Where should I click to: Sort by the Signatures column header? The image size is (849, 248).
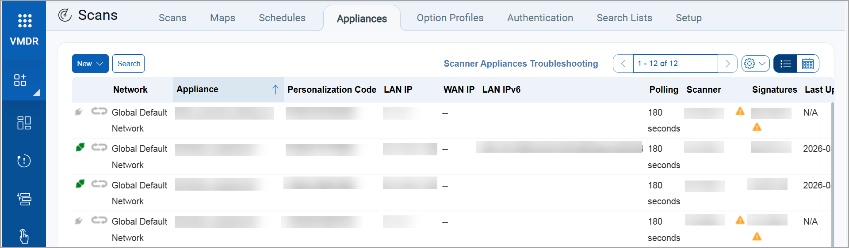[x=774, y=90]
